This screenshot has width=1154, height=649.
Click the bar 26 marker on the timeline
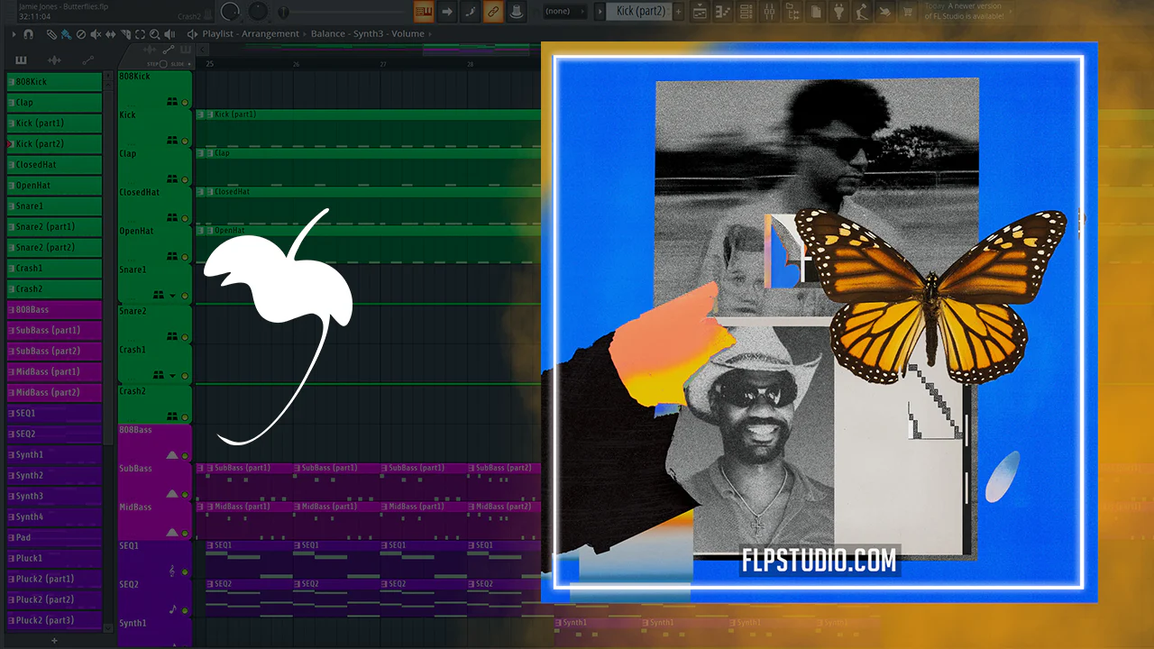click(x=296, y=64)
